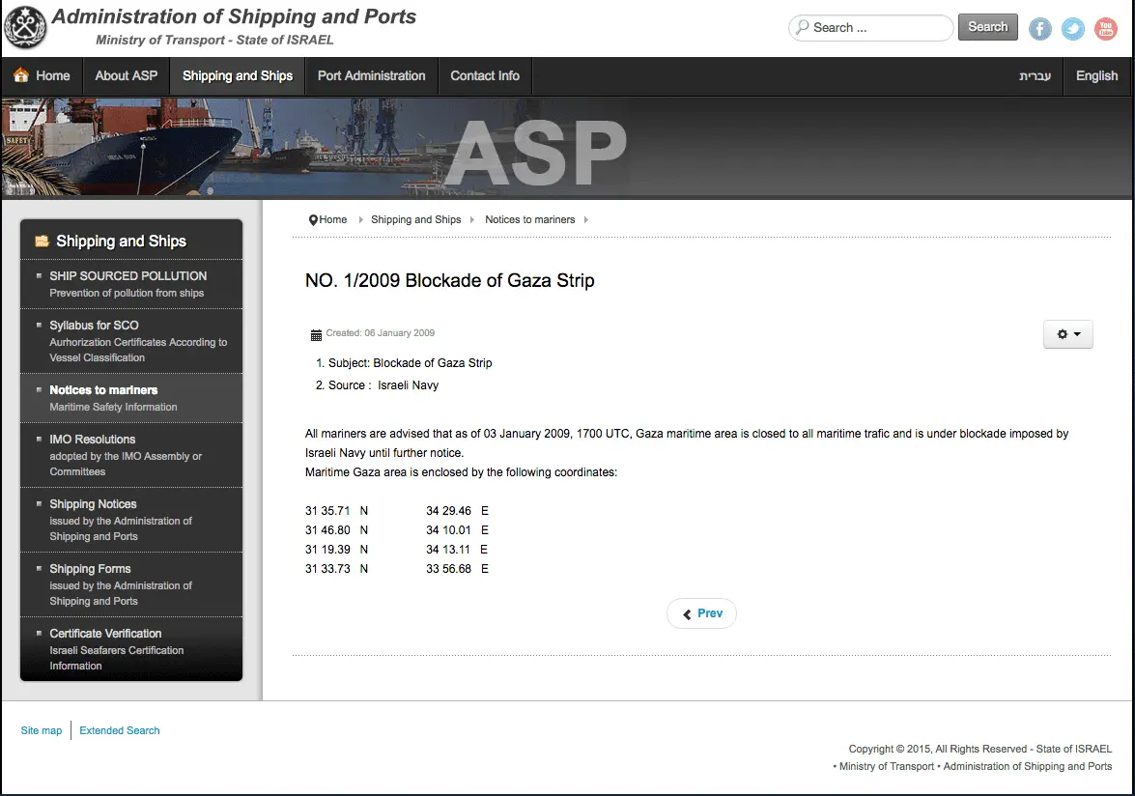Click the calendar icon beside created date

tap(316, 334)
